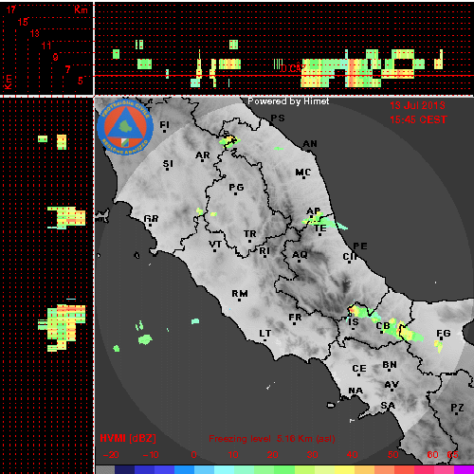Viewport: 474px width, 474px height.
Task: Click the -10 dBZ legend value
Action: pos(151,455)
